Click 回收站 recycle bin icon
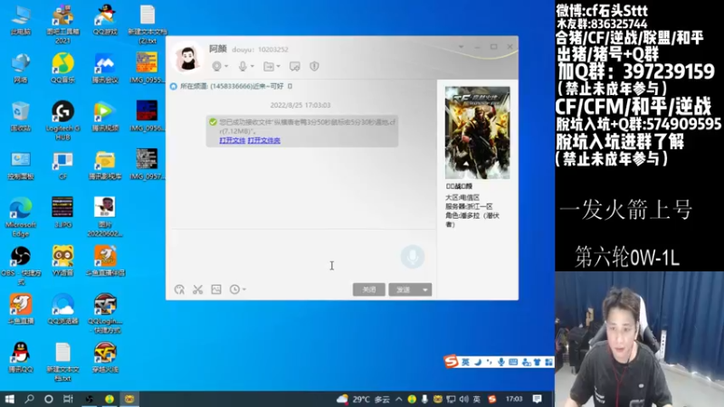Viewport: 724px width, 407px height. 20,117
